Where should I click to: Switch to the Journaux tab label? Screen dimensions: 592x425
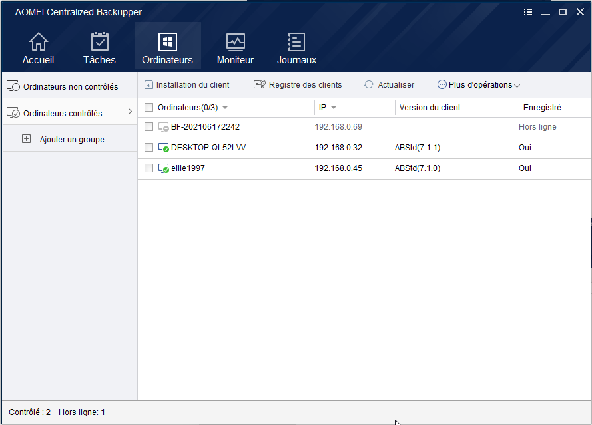(297, 60)
